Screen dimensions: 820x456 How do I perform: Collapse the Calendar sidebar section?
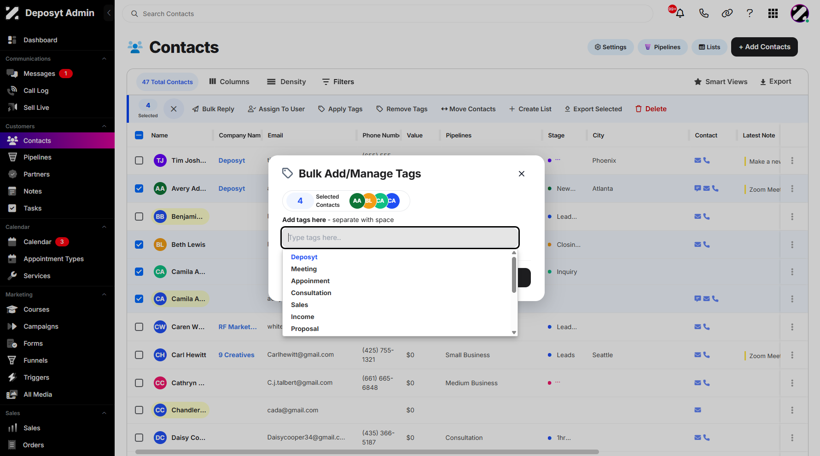coord(104,227)
